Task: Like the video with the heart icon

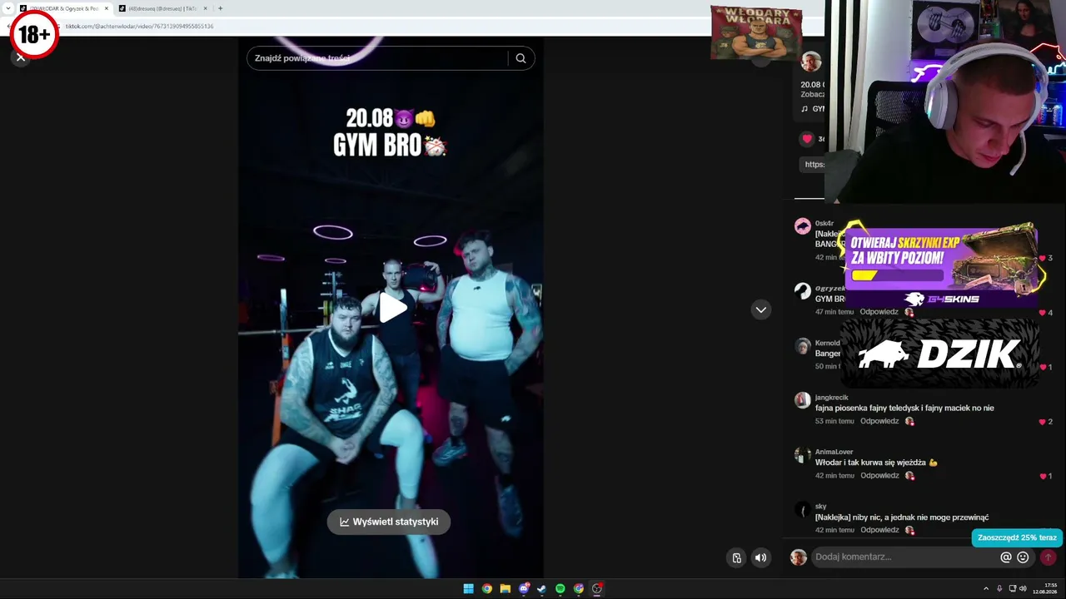Action: tap(807, 139)
